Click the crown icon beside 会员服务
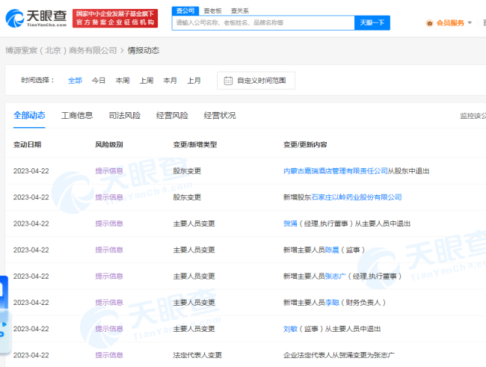Viewport: 486px width, 367px height. point(429,23)
